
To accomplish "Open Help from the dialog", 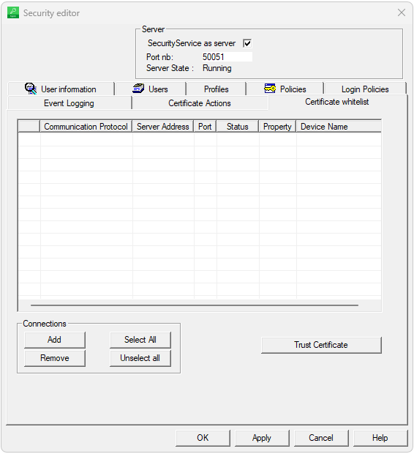I will pyautogui.click(x=380, y=438).
